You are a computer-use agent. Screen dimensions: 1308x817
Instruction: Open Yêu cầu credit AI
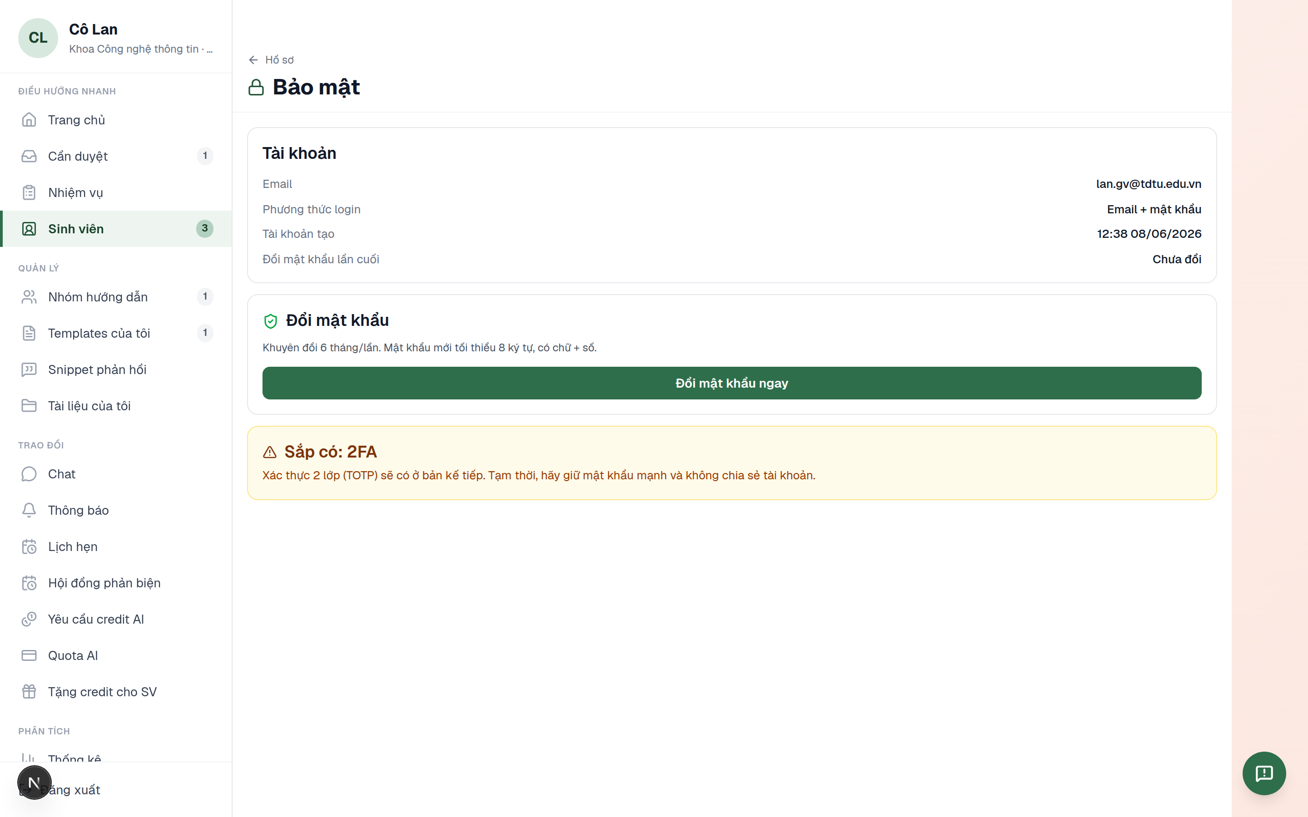pos(117,619)
